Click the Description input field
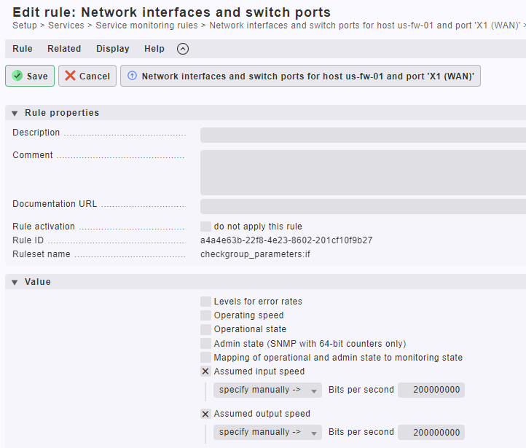526x448 pixels. (363, 135)
